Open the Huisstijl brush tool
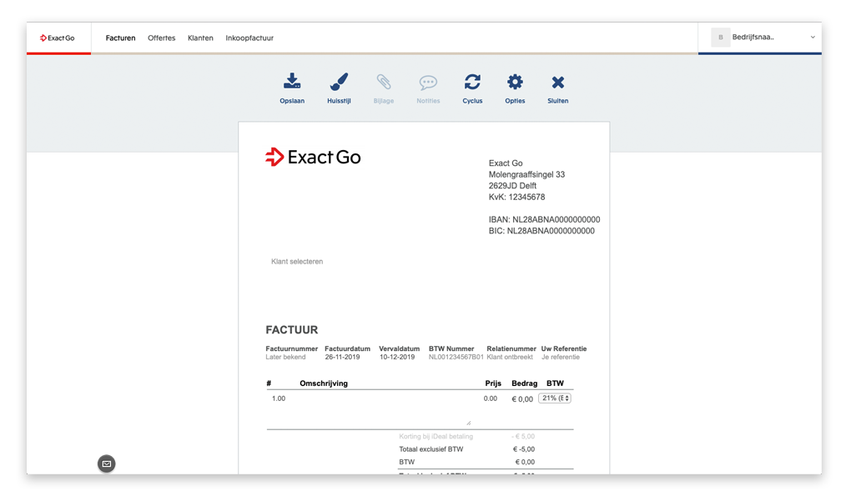 pyautogui.click(x=339, y=82)
